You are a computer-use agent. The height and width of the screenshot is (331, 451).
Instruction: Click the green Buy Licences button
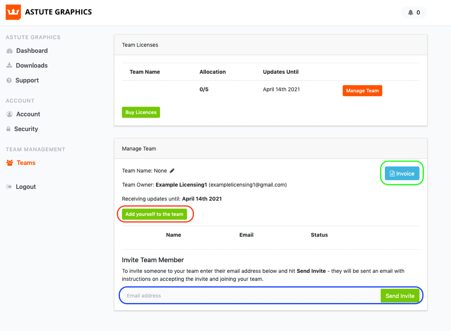pos(141,112)
